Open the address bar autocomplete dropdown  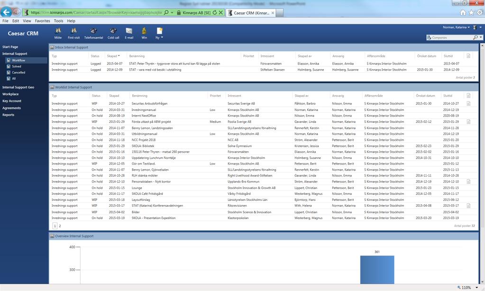pos(172,13)
